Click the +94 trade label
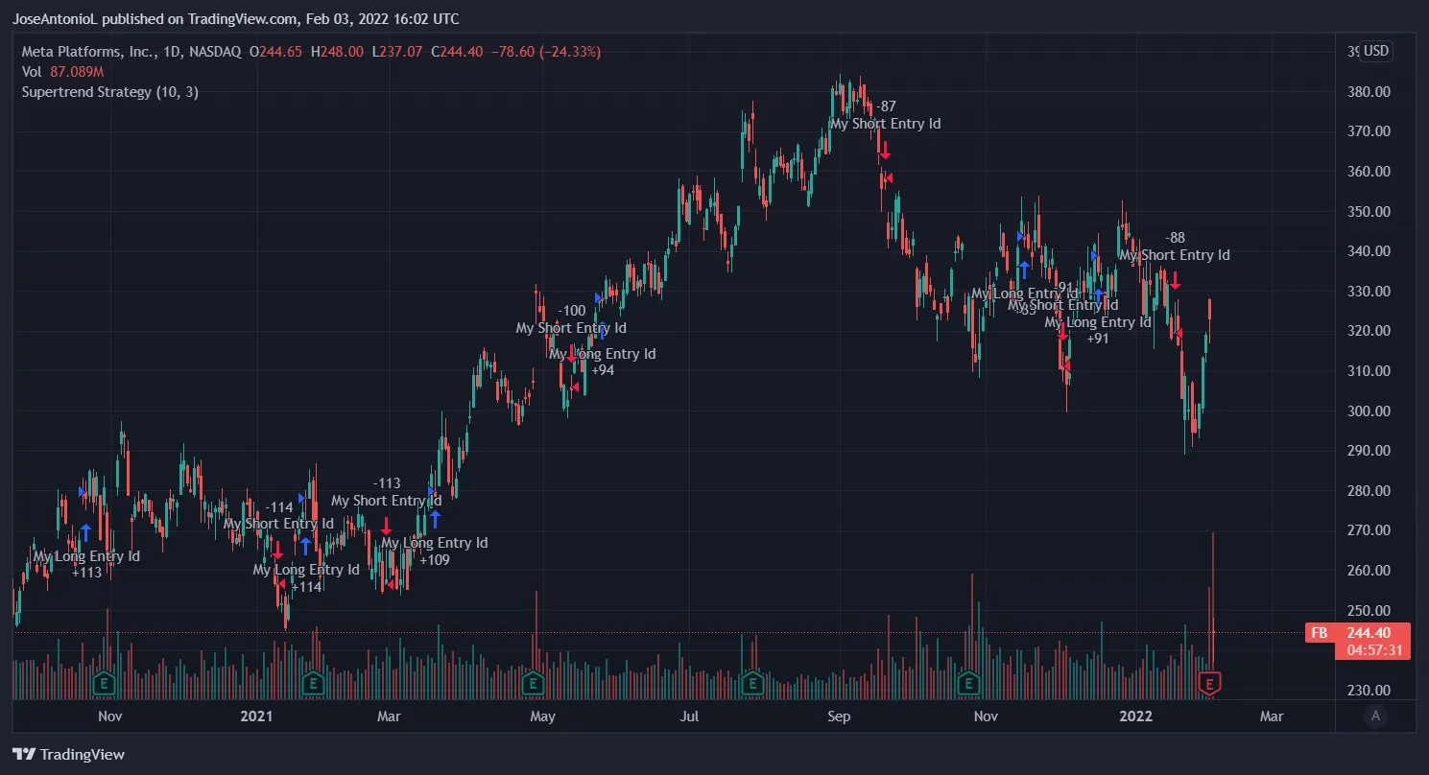Screen dimensions: 1429x775 pyautogui.click(x=603, y=370)
